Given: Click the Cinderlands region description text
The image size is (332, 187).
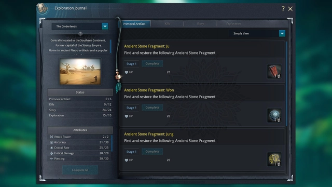Looking at the screenshot, I should click(78, 45).
